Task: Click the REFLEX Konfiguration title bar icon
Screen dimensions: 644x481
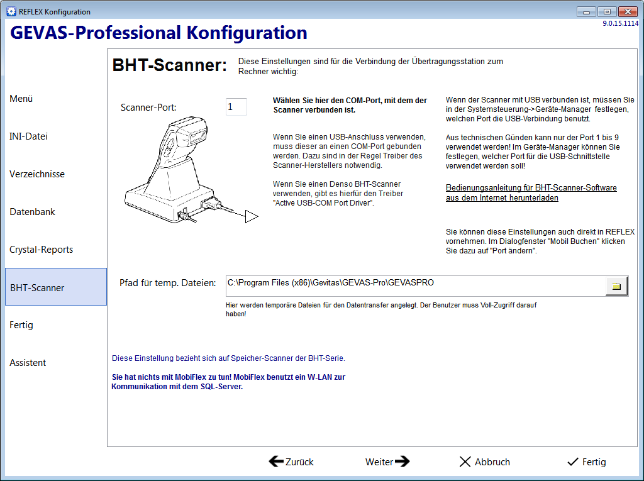Action: click(x=11, y=11)
